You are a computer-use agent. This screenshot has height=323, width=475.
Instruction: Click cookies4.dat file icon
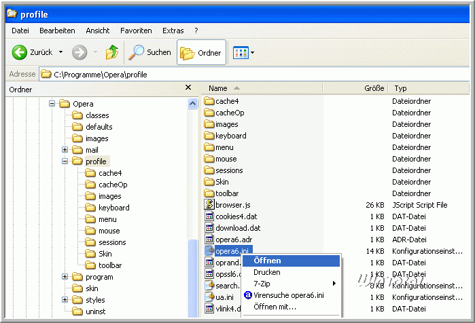(x=209, y=216)
